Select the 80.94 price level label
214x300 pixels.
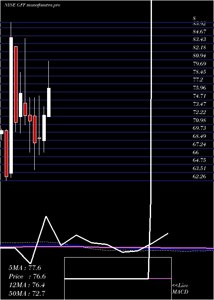[199, 56]
